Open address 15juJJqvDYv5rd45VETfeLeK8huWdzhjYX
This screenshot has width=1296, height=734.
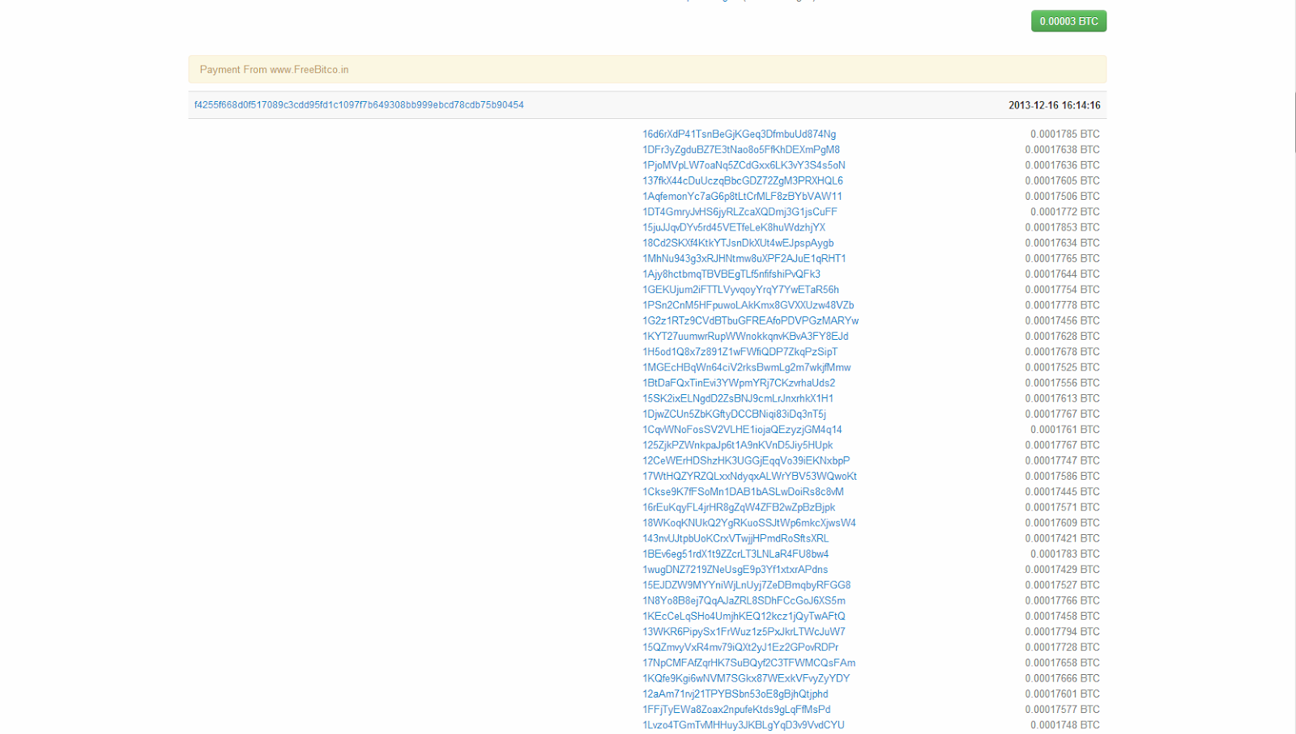pyautogui.click(x=734, y=227)
